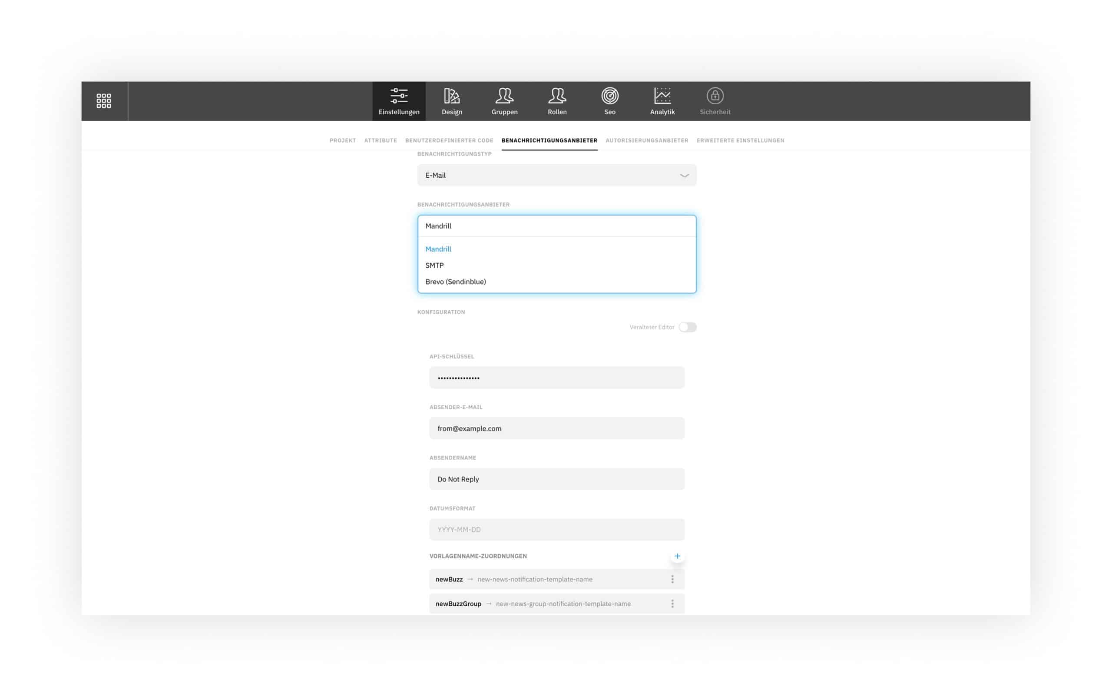Open the apps grid menu icon

104,101
